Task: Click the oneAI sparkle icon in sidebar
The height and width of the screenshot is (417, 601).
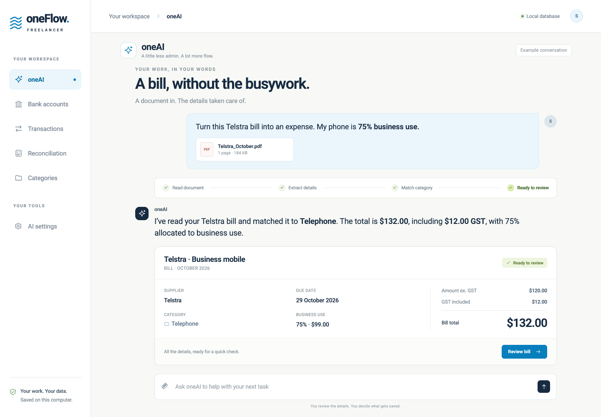Action: tap(19, 79)
